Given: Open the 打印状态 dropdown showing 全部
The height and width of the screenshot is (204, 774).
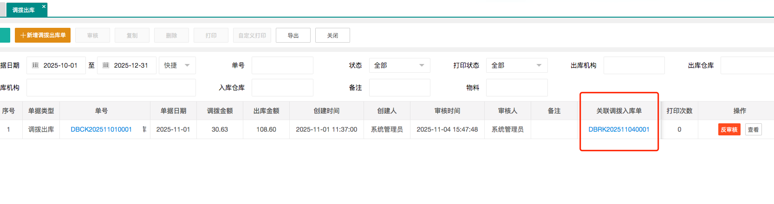Looking at the screenshot, I should [x=517, y=65].
